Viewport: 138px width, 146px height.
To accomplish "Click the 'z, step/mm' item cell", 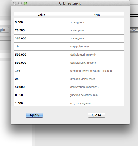I will (x=96, y=38).
